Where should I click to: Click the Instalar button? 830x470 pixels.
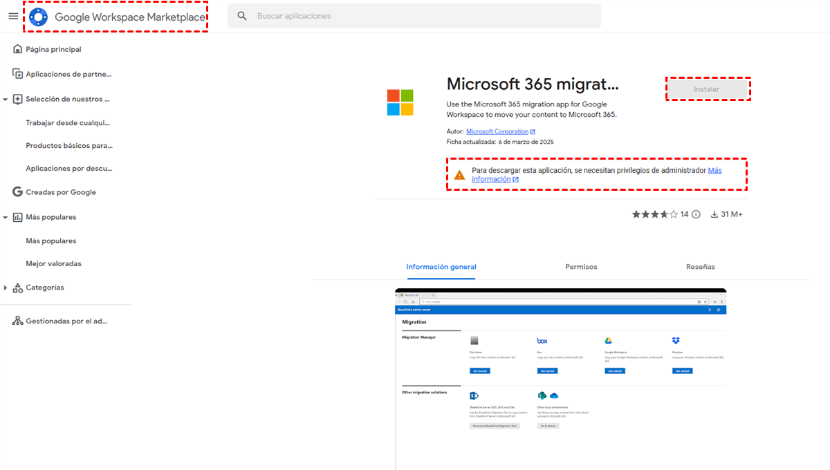coord(707,89)
